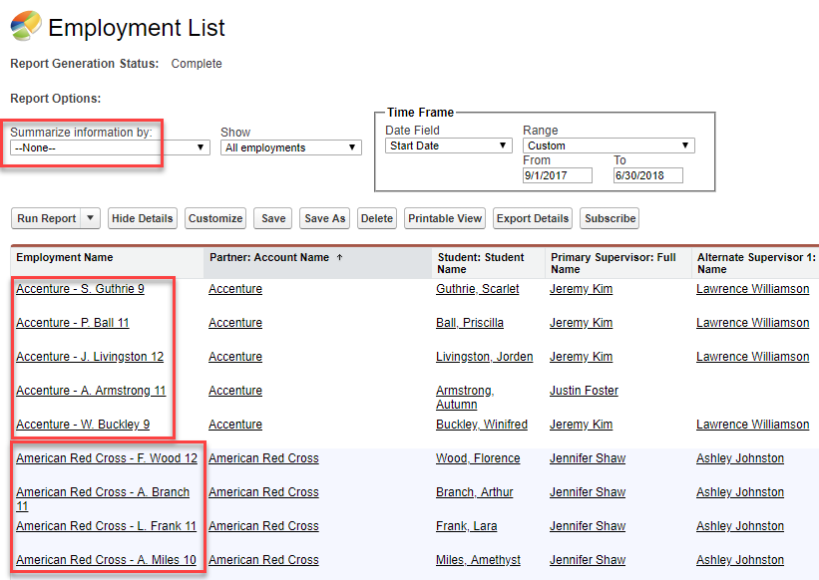Open Ashley Johnston in Frank, Lara row
The height and width of the screenshot is (580, 819).
[740, 526]
